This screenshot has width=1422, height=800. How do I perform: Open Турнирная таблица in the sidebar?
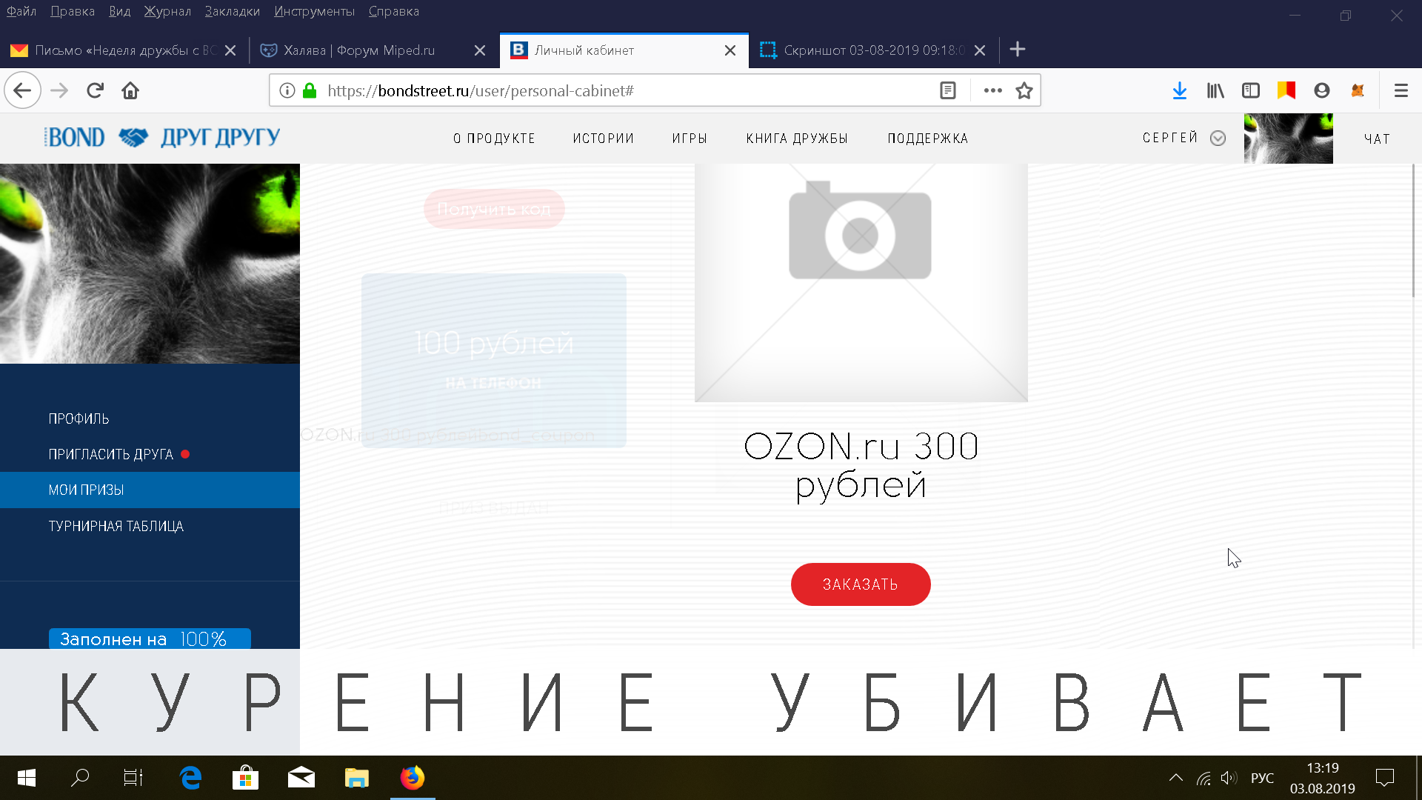pyautogui.click(x=116, y=526)
